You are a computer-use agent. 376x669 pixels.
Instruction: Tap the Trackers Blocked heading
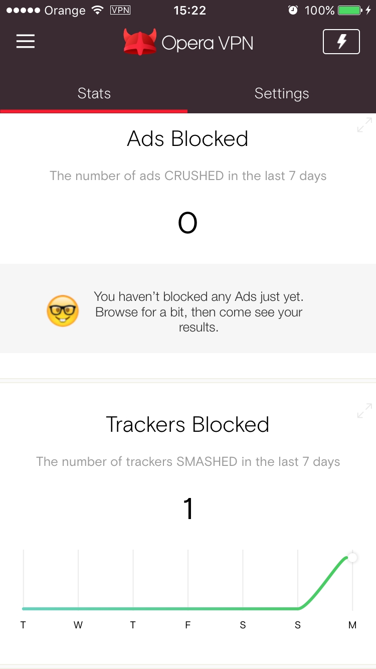coord(187,425)
